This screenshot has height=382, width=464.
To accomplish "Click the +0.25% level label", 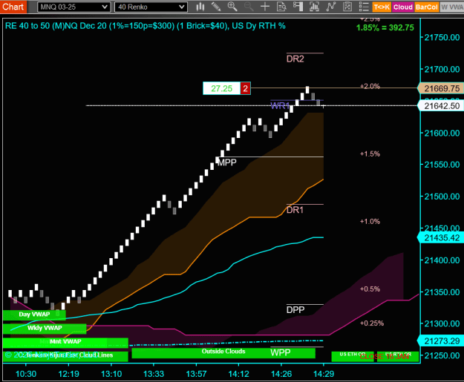I will click(372, 323).
